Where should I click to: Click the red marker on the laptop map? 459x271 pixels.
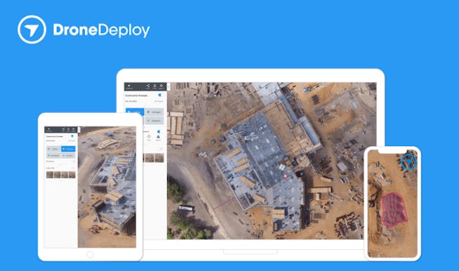285,177
